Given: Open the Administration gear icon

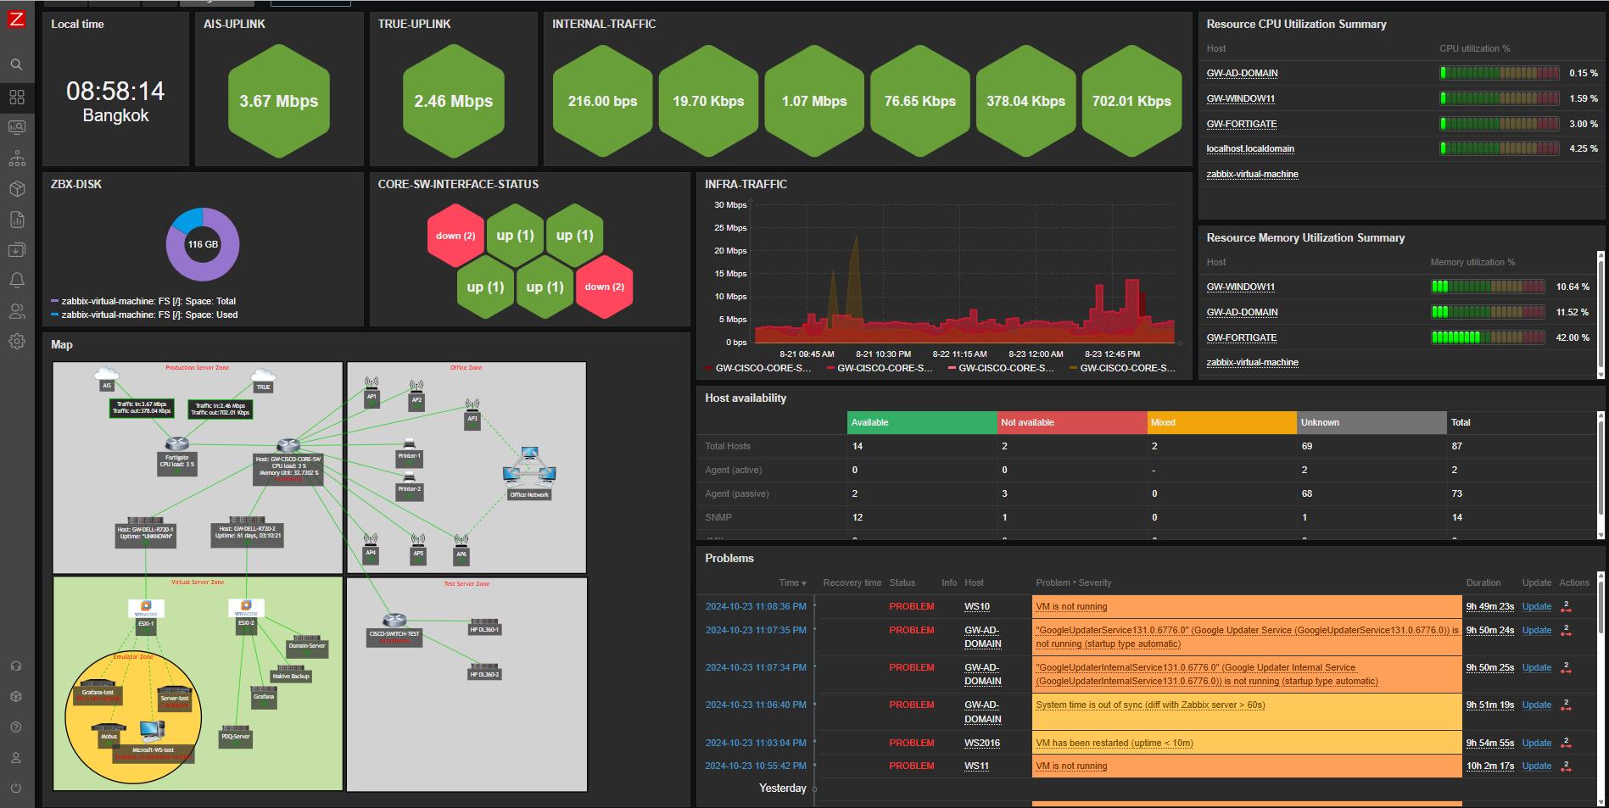Looking at the screenshot, I should 16,341.
